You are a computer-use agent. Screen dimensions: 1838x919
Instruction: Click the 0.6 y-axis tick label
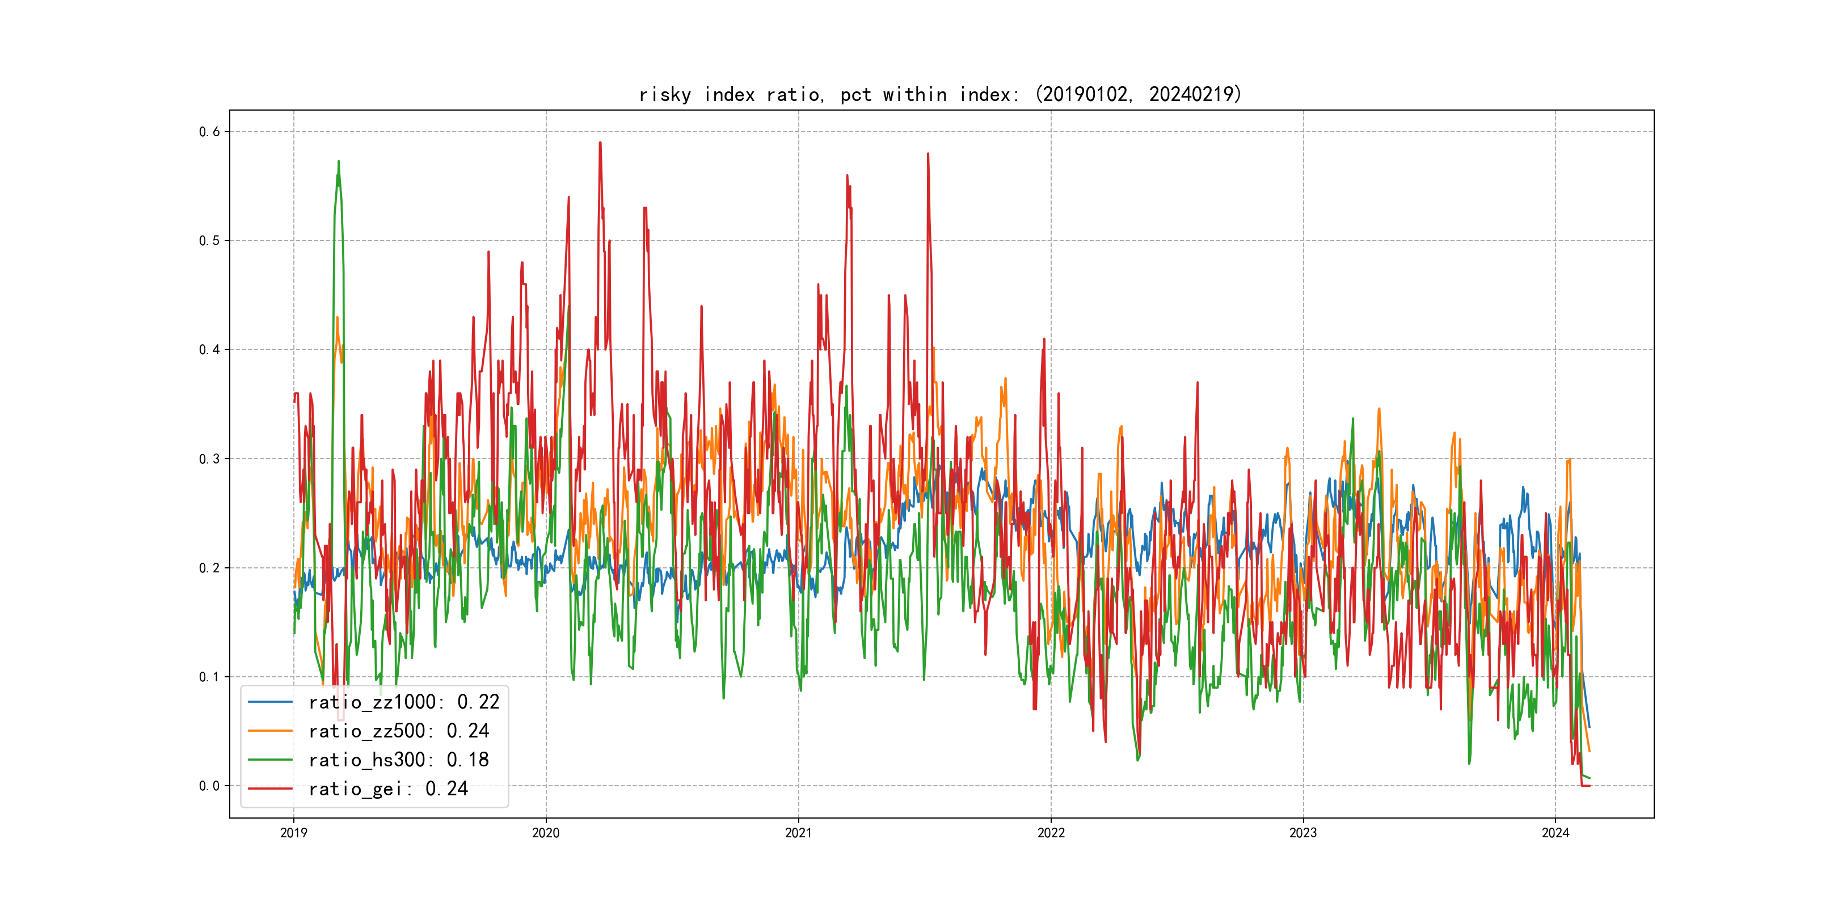coord(209,131)
